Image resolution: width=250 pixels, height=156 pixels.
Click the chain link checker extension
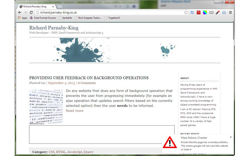tap(218, 12)
